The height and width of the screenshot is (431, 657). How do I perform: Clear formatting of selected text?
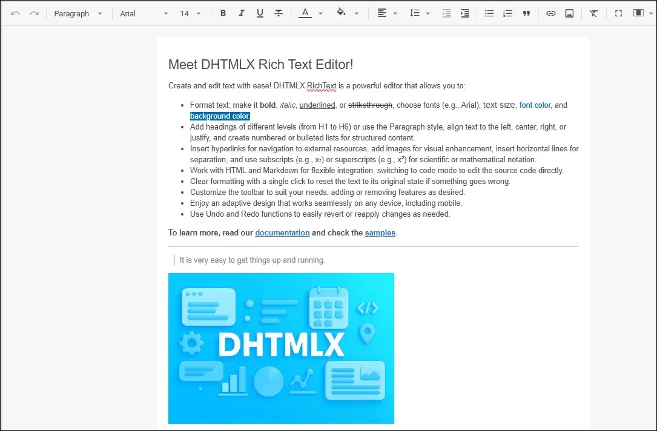(x=593, y=13)
